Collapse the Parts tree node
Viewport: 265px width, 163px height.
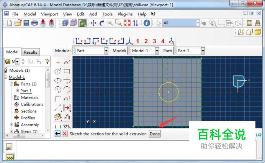coord(11,84)
